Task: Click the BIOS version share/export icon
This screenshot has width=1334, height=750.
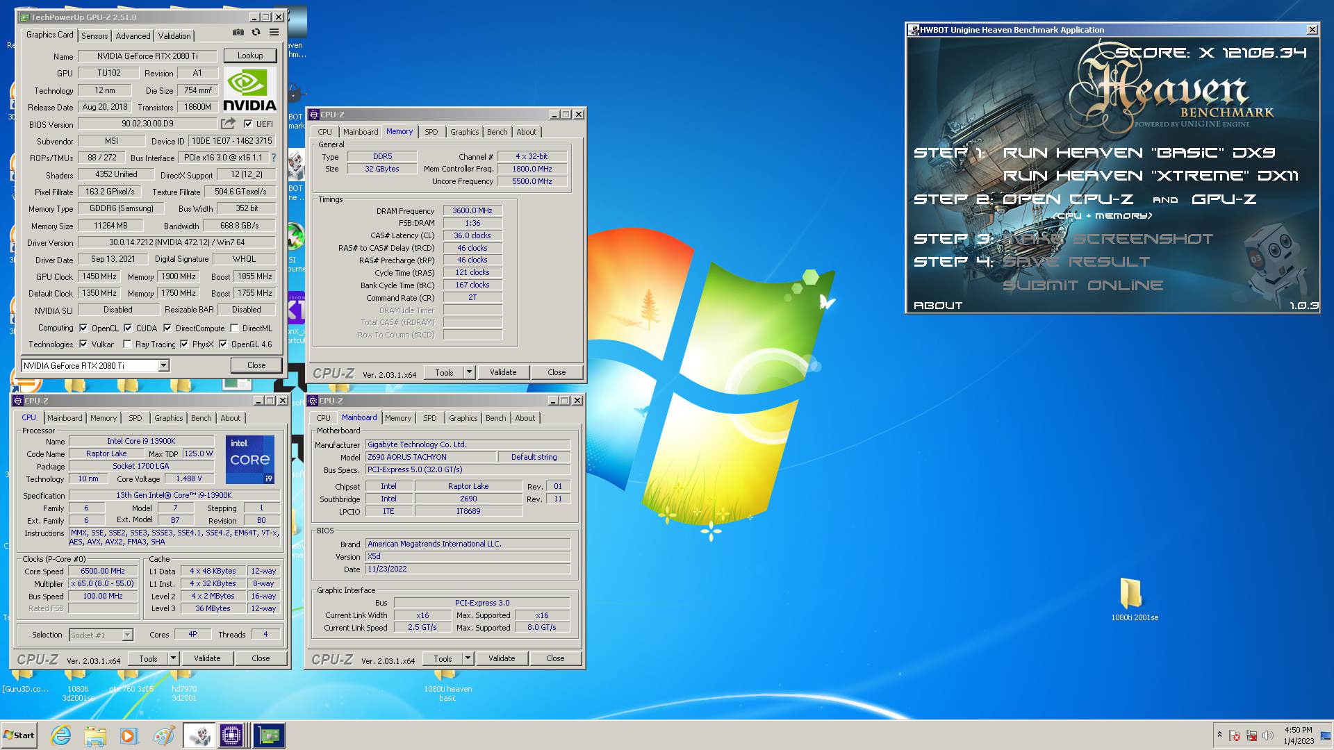Action: coord(228,124)
